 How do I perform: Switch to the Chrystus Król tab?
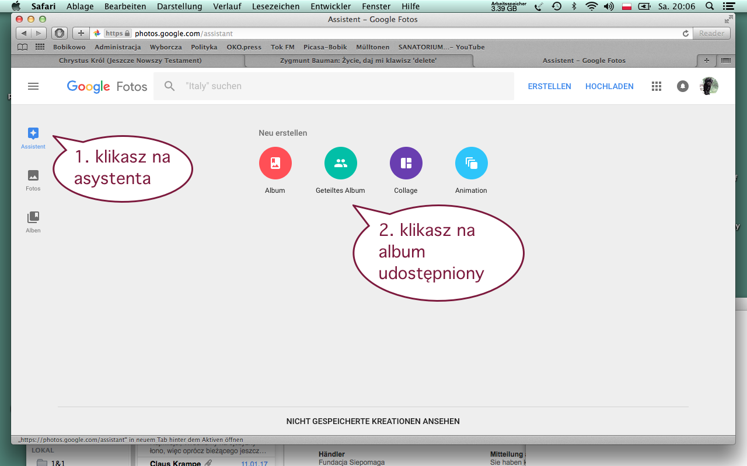(x=130, y=61)
